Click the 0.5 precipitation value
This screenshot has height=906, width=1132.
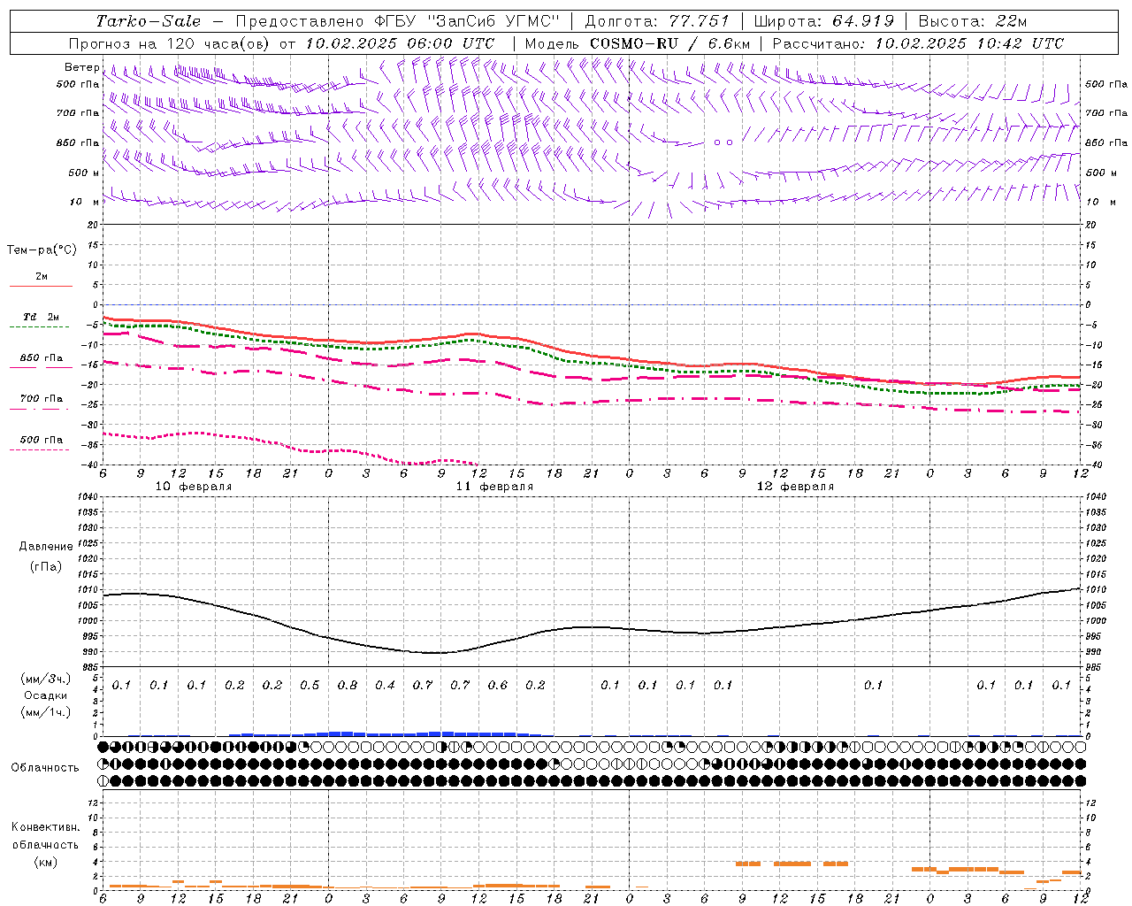coord(310,686)
